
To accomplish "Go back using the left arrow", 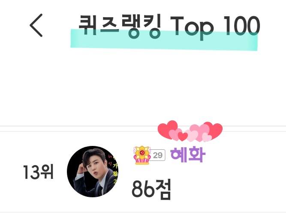I will pyautogui.click(x=36, y=25).
